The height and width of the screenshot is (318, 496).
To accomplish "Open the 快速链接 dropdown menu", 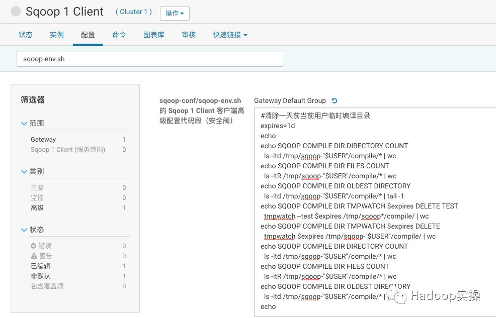I will tap(230, 35).
